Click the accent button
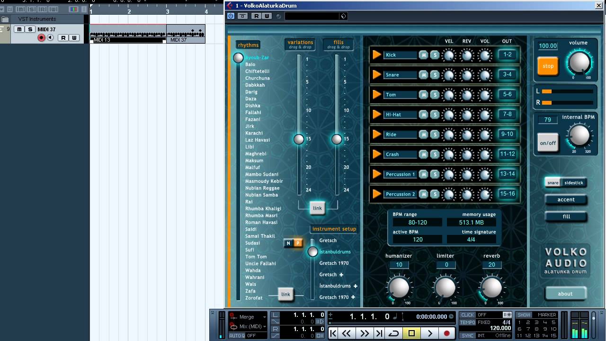The height and width of the screenshot is (341, 606). coord(566,200)
